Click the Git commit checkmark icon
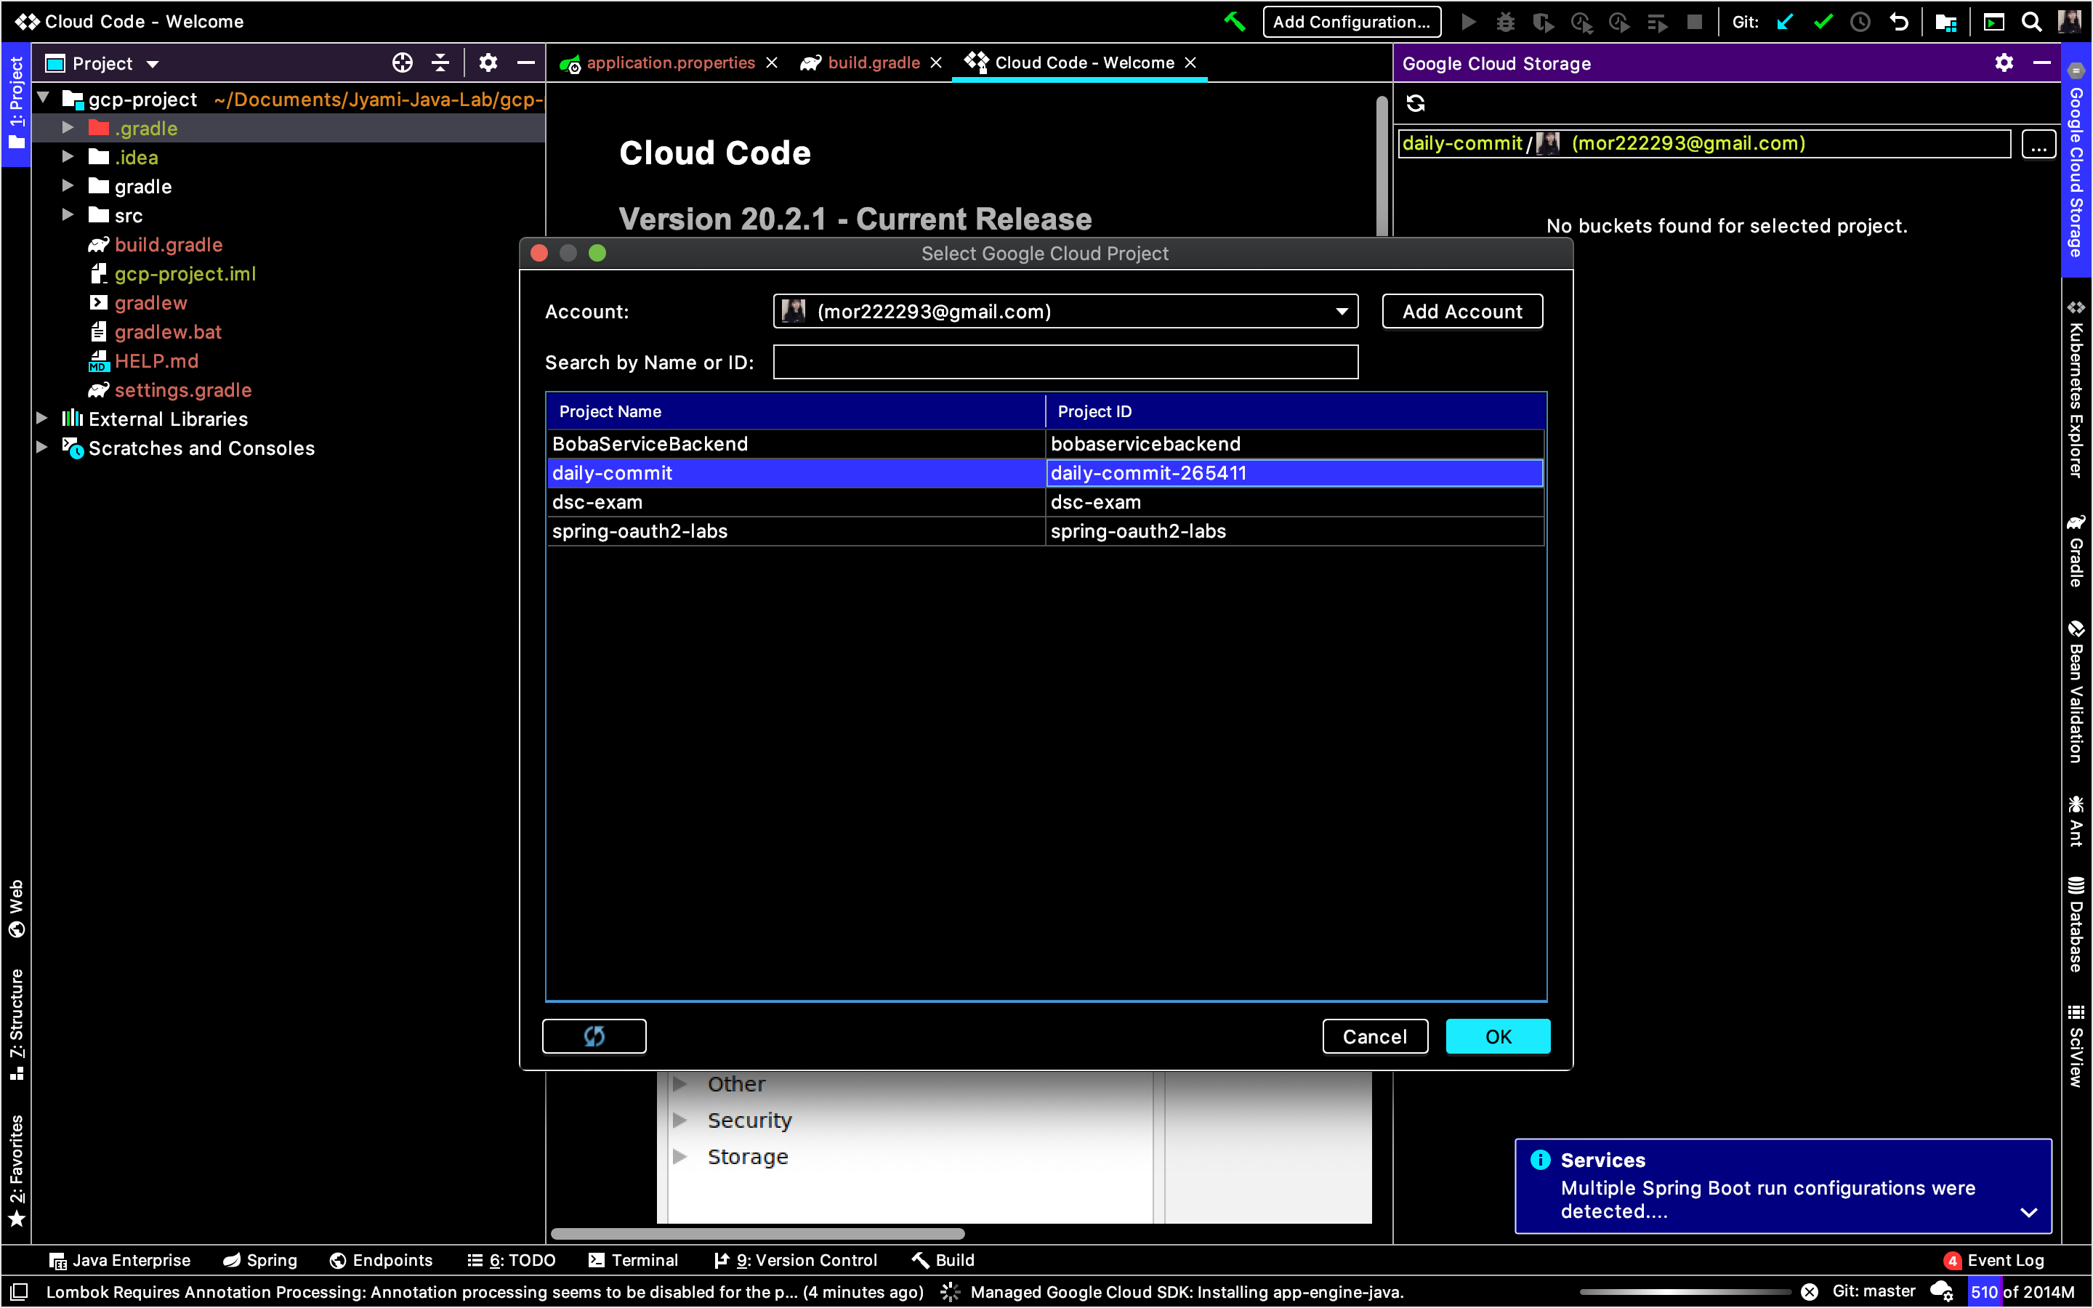Viewport: 2093px width, 1308px height. pos(1823,22)
